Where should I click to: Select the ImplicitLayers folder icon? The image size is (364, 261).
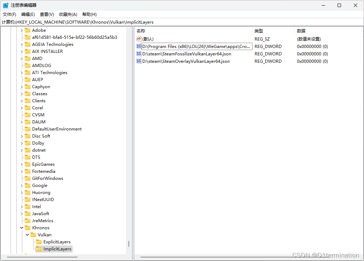[x=39, y=249]
